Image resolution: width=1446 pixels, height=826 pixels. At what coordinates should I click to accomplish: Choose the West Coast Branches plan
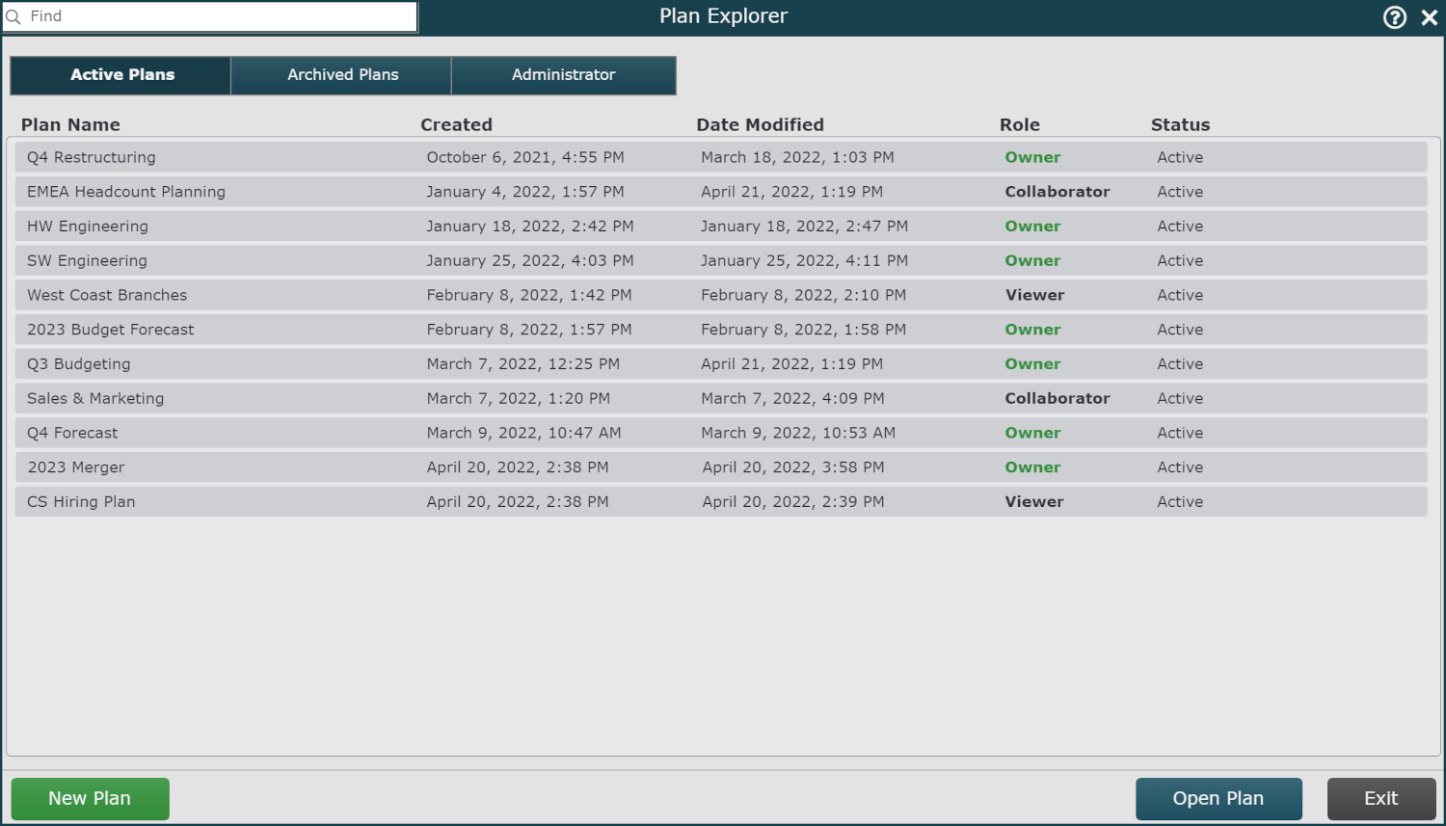pyautogui.click(x=107, y=295)
